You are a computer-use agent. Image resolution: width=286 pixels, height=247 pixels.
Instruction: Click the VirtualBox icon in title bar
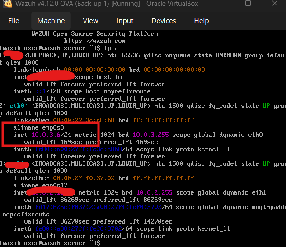(7, 4)
